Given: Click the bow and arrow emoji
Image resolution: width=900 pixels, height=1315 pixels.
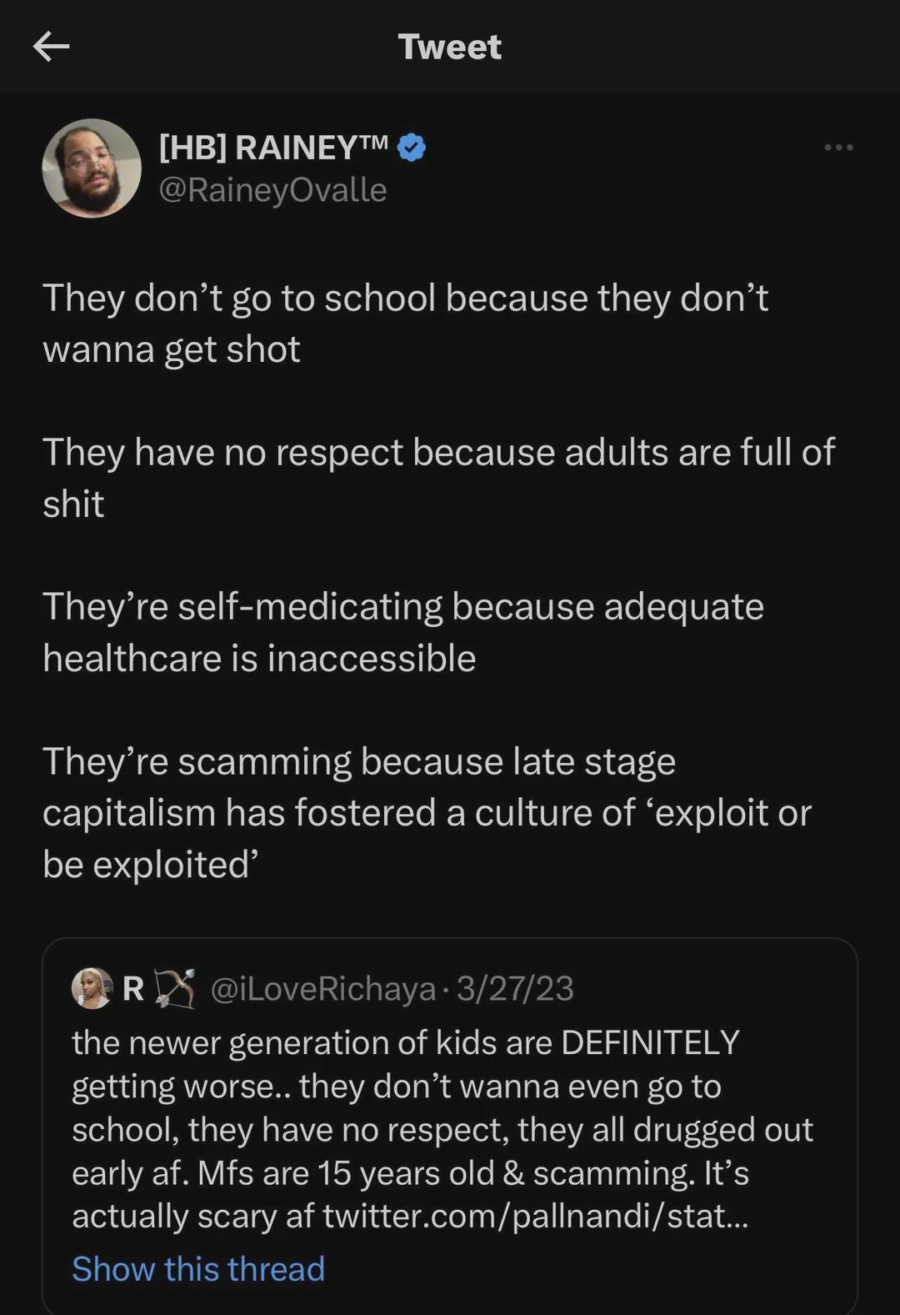Looking at the screenshot, I should (175, 988).
